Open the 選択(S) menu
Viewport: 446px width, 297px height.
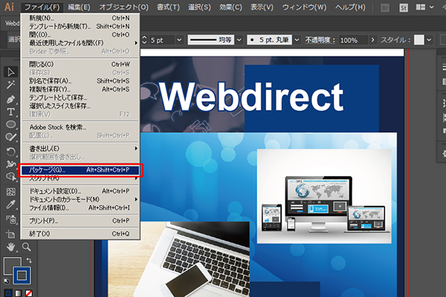coord(199,7)
